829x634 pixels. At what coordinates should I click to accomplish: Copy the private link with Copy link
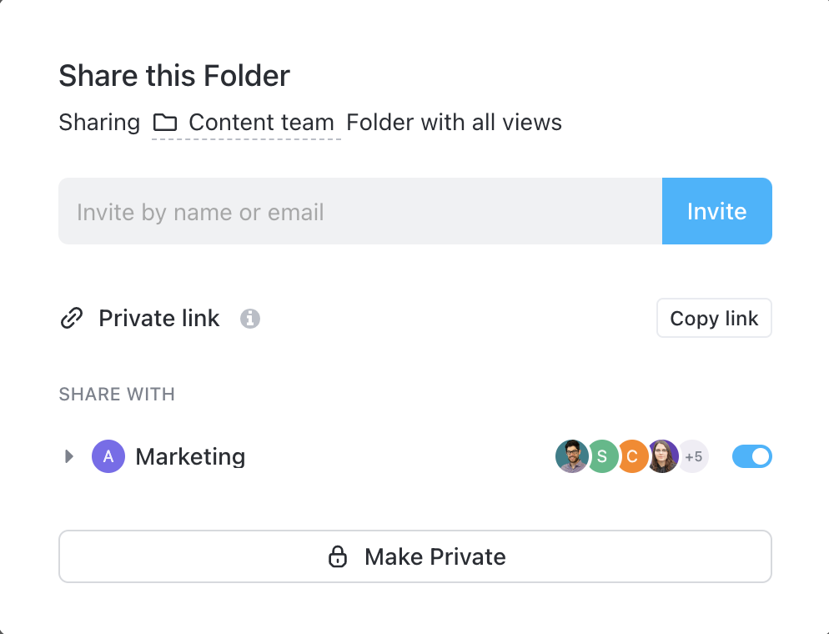[x=714, y=318]
